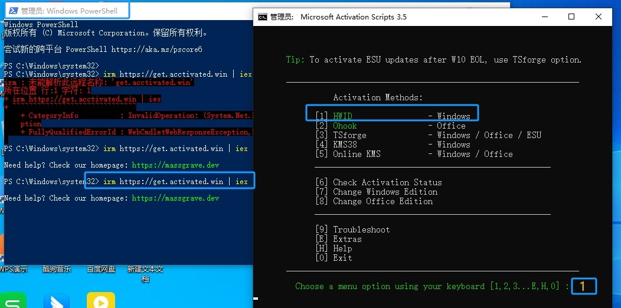Click the [8] Change Office Edition line
Viewport: 621px width, 308px height.
(374, 202)
